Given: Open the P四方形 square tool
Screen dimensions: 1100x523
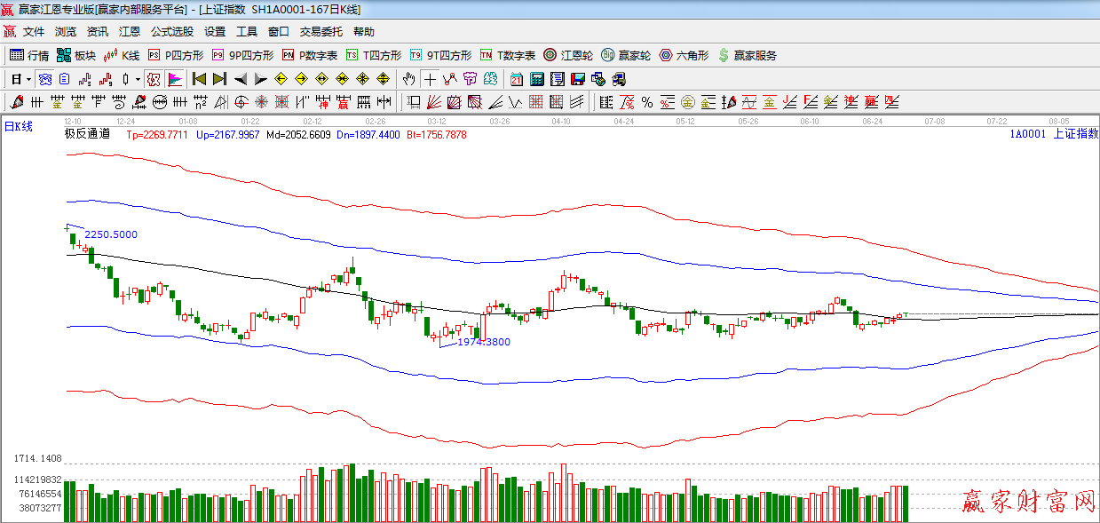Looking at the screenshot, I should [176, 55].
